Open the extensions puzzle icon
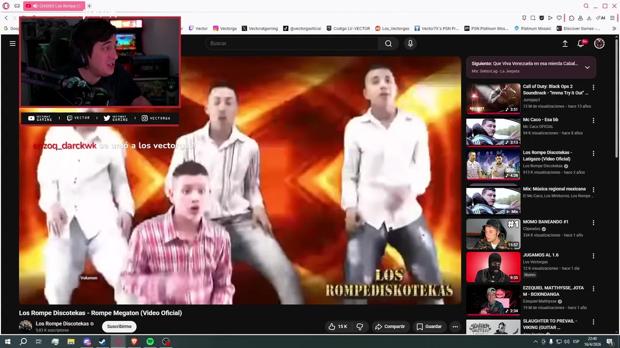The width and height of the screenshot is (620, 348). [x=572, y=18]
